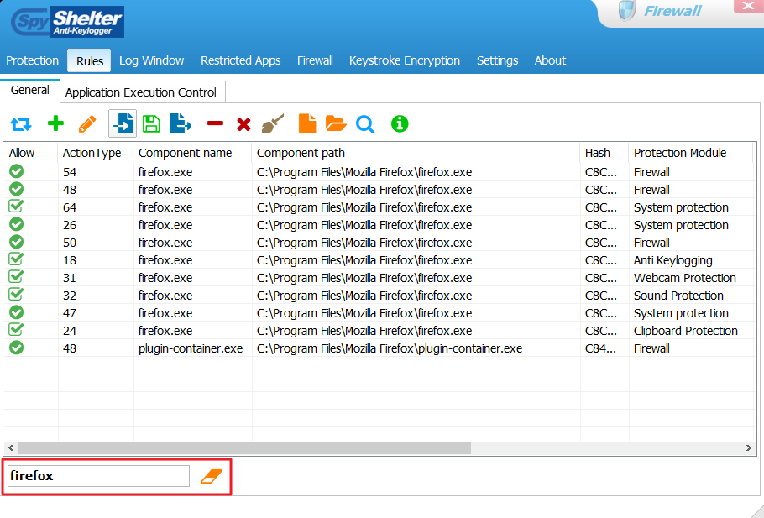Screen dimensions: 764x518
Task: Sort by Component name column header
Action: 192,153
